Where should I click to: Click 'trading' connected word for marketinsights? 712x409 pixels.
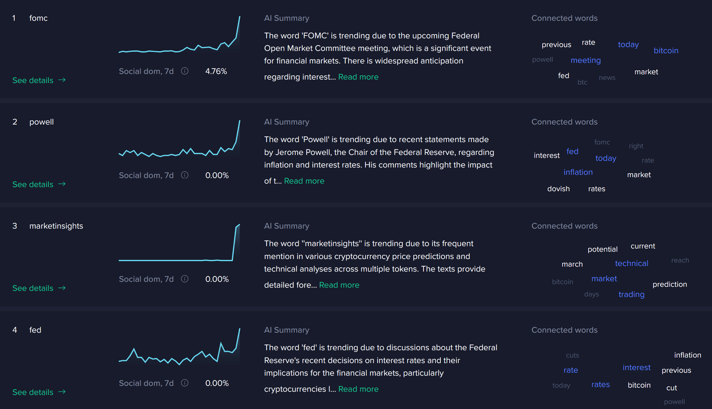point(631,294)
